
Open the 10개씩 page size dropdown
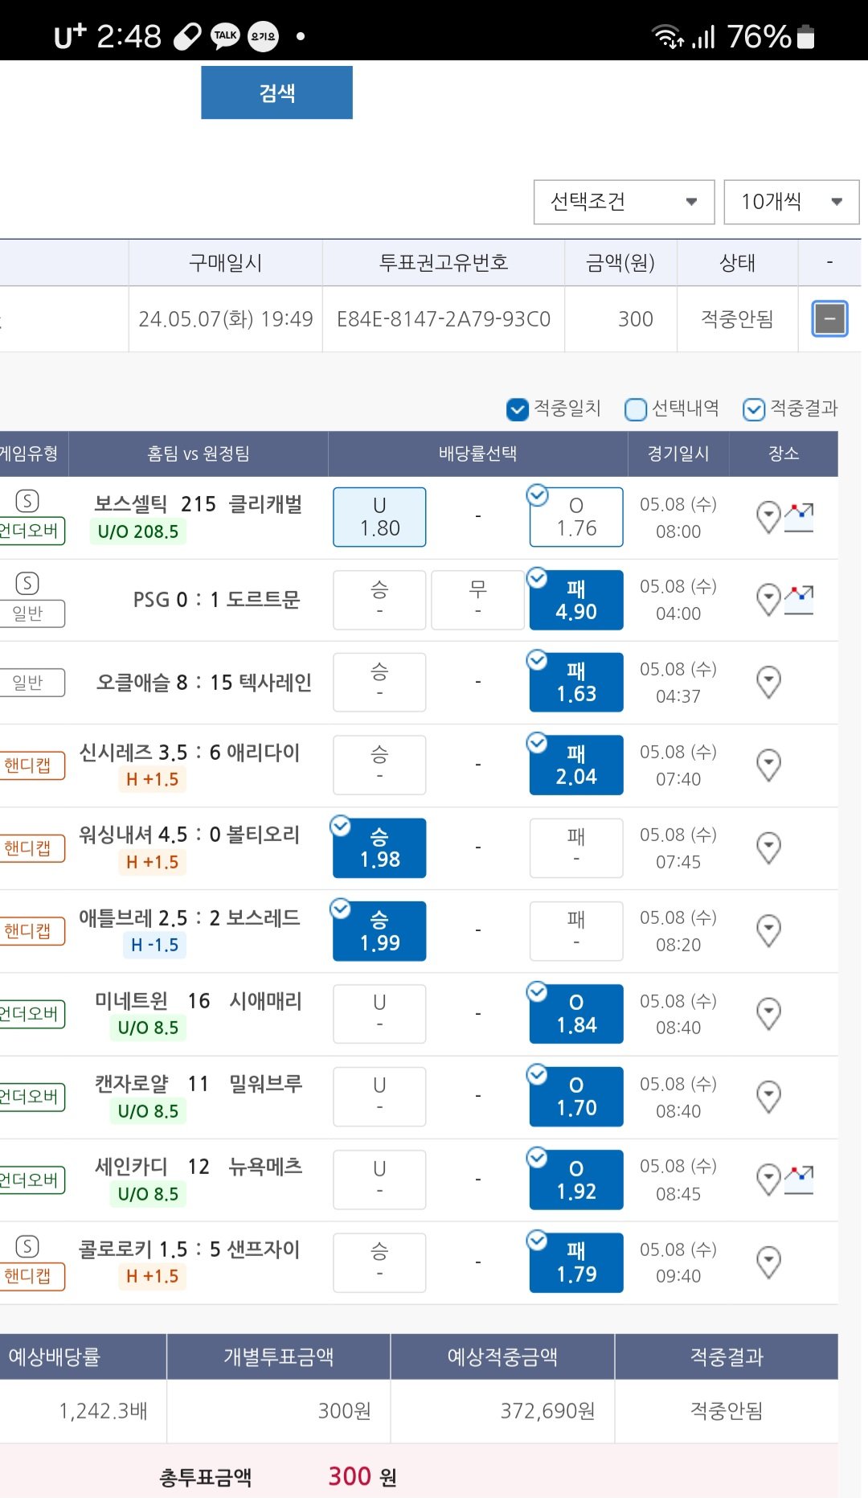[x=791, y=202]
